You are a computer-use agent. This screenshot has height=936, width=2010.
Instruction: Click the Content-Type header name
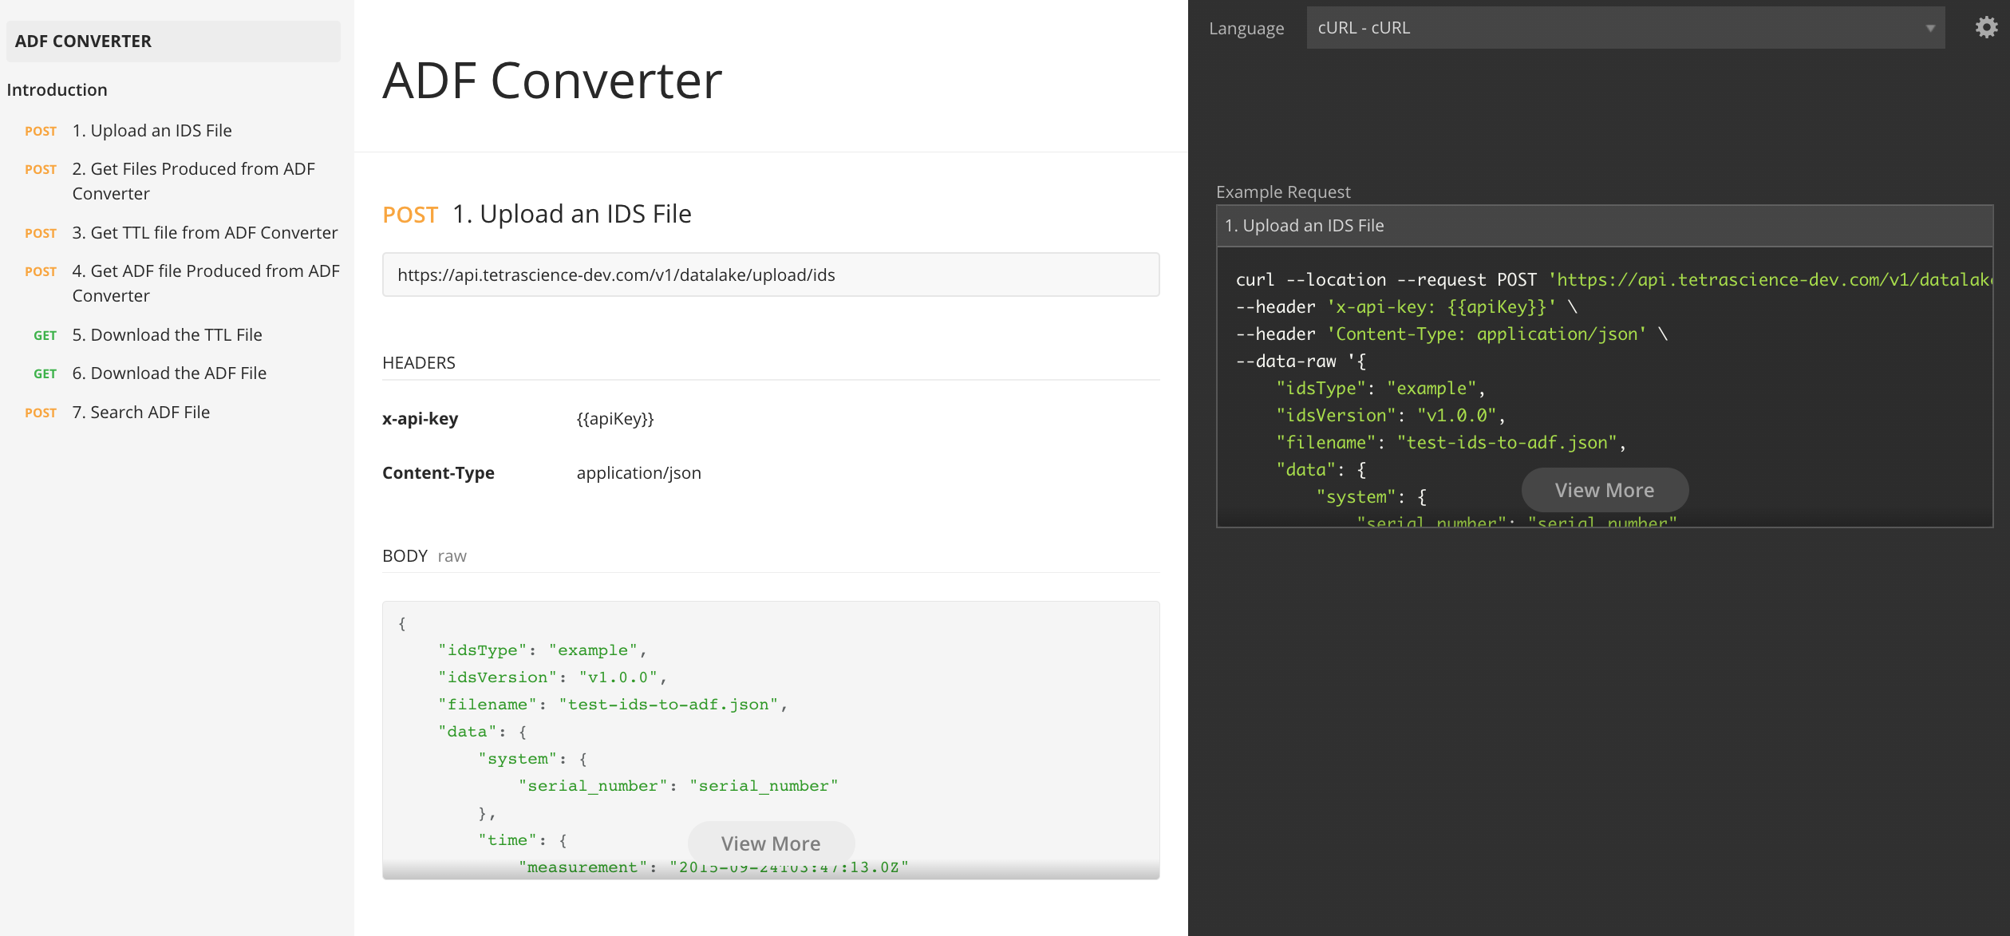tap(438, 473)
